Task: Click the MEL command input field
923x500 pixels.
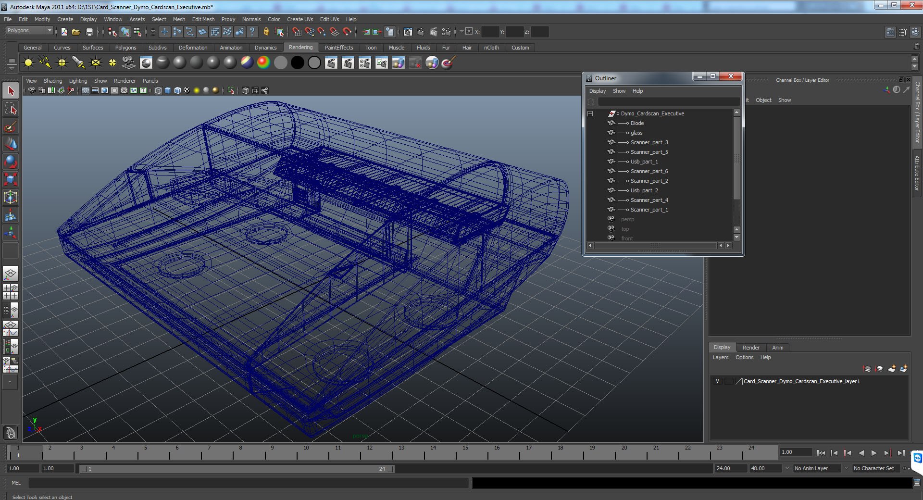Action: (248, 483)
